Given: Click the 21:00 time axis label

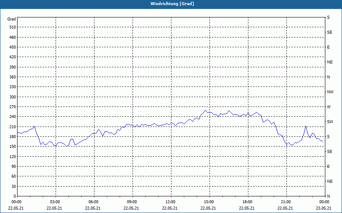Looking at the screenshot, I should pos(286,202).
